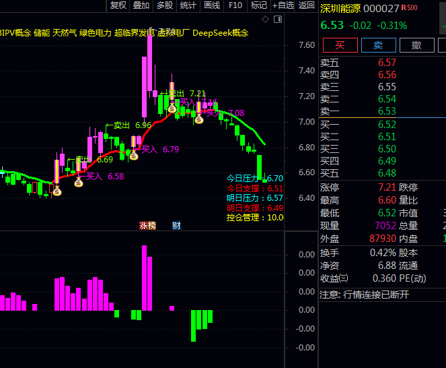Select the 卖一 price 6.53
446x368 pixels.
point(387,111)
